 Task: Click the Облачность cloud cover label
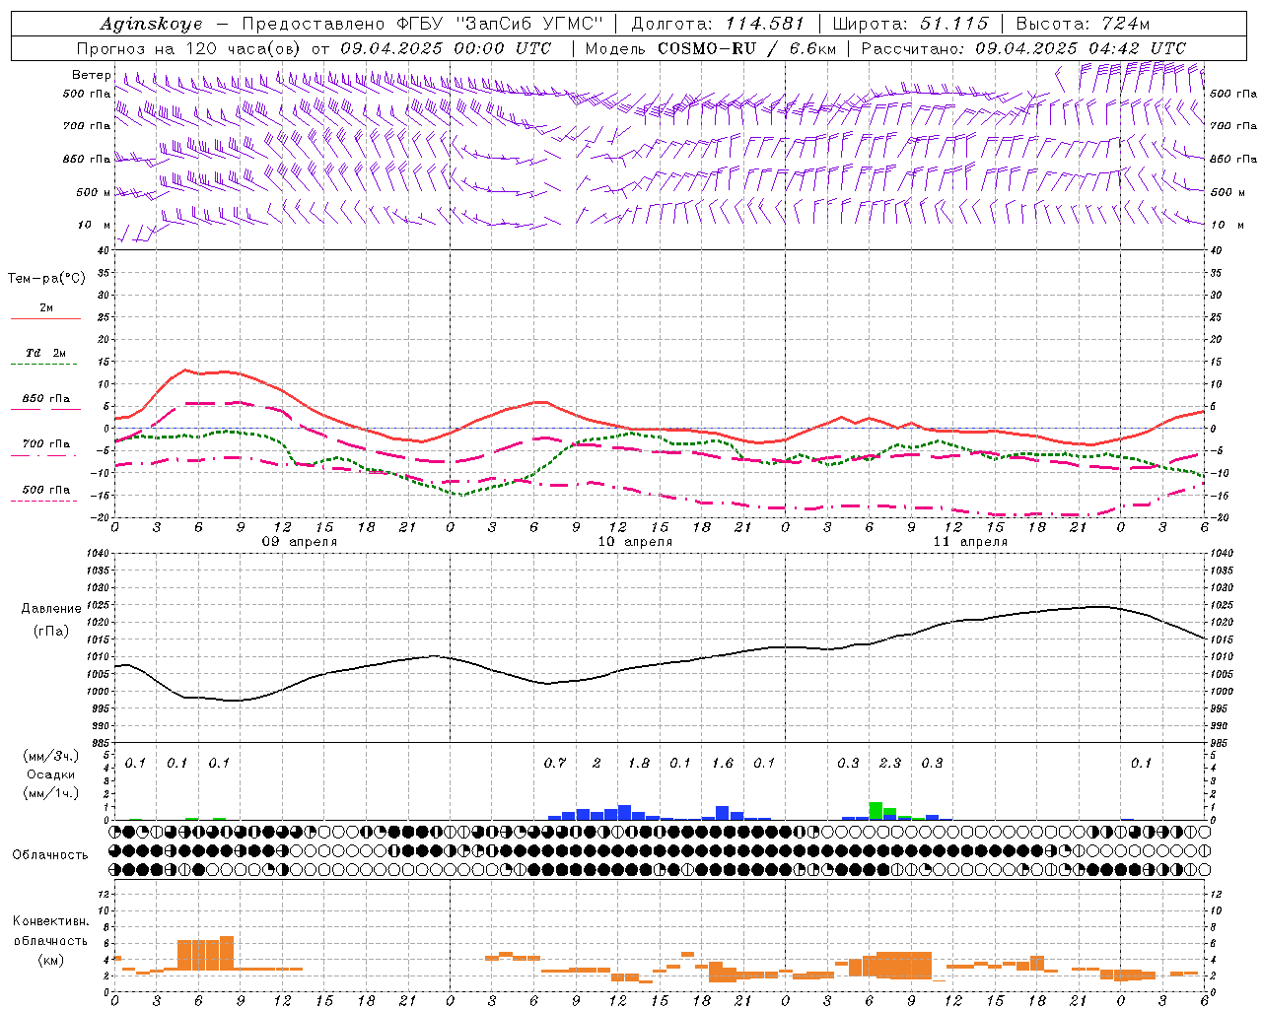tap(50, 855)
